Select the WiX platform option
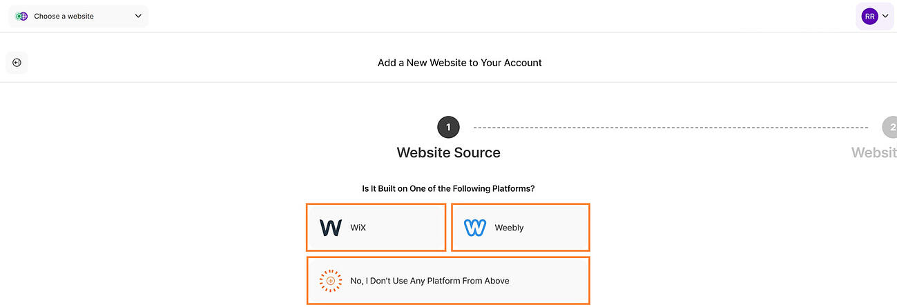This screenshot has width=897, height=307. [376, 228]
